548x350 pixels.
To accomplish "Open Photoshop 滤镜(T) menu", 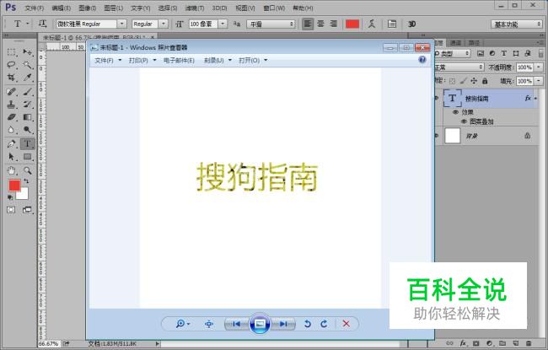I will pos(194,8).
